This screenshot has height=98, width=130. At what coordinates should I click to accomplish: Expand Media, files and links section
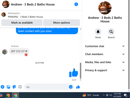[x=105, y=62]
